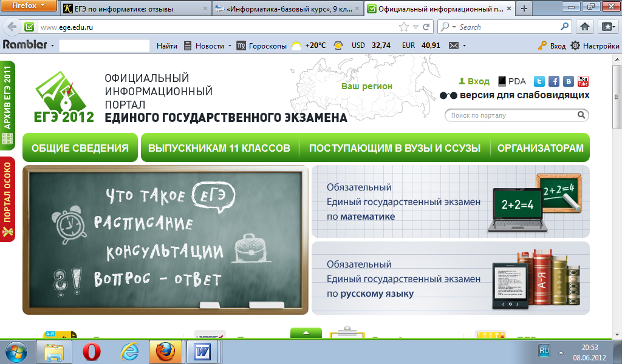This screenshot has width=622, height=364.
Task: Switch to the ЕГЭ по информатике: отзывы tab
Action: [135, 8]
